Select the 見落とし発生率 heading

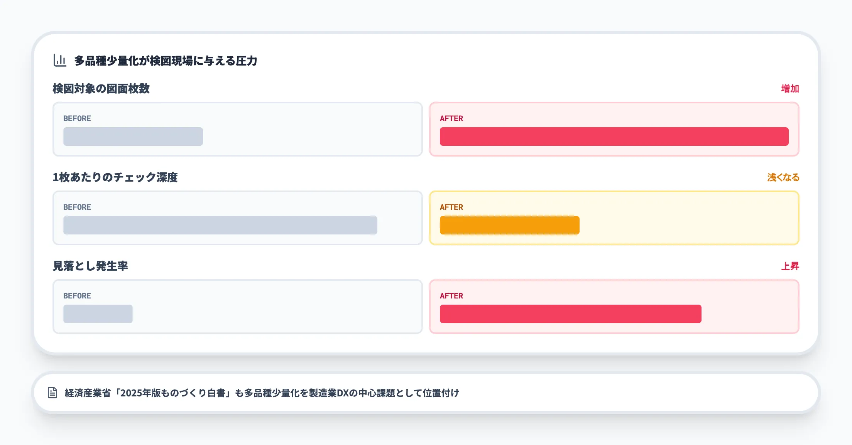pos(90,266)
